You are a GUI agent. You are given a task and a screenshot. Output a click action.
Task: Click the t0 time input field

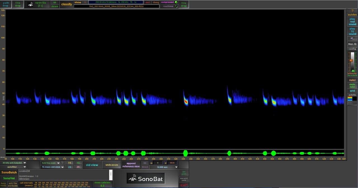(157, 163)
